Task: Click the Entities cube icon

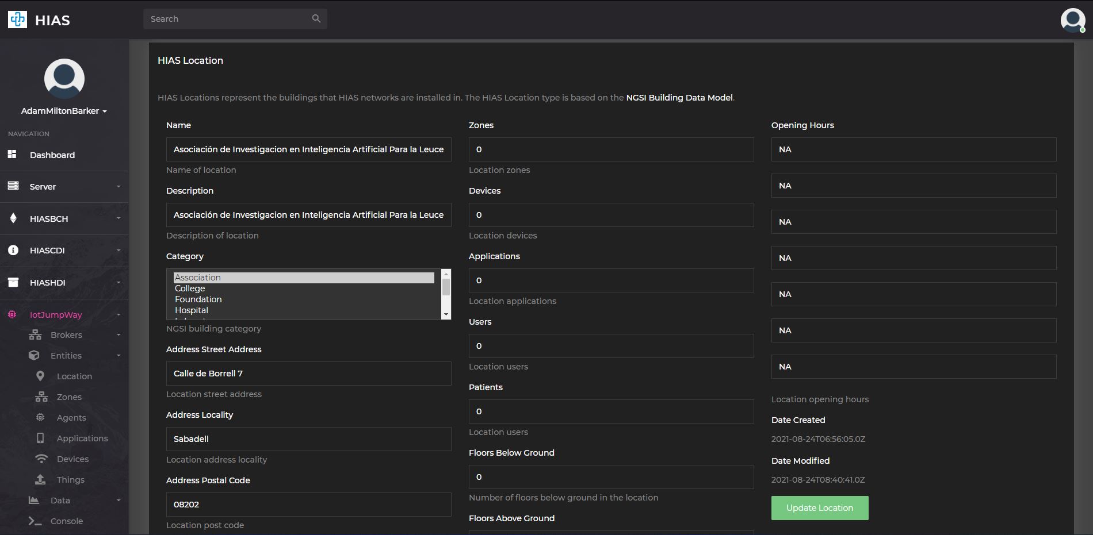Action: (34, 355)
